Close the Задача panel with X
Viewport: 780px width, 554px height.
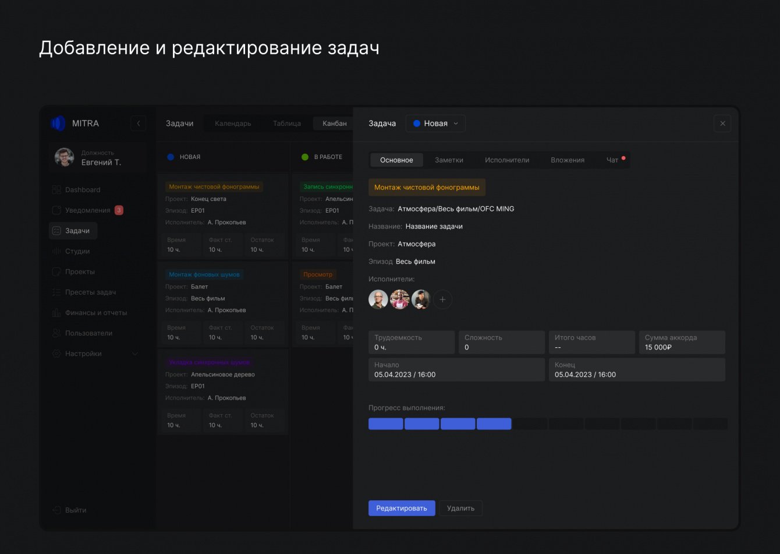click(722, 123)
